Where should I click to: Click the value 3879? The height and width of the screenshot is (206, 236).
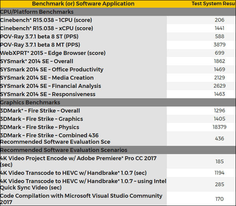[x=219, y=45]
